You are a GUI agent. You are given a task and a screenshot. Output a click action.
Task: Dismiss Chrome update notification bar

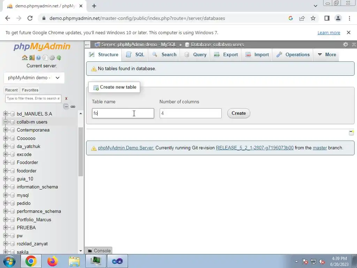tap(349, 32)
